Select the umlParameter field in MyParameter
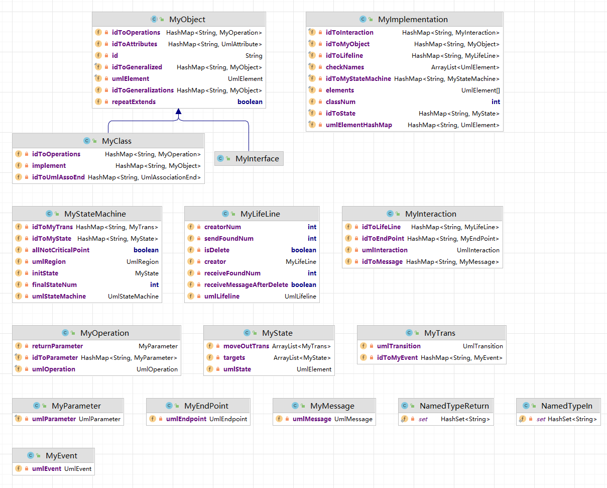The image size is (607, 488). click(68, 419)
